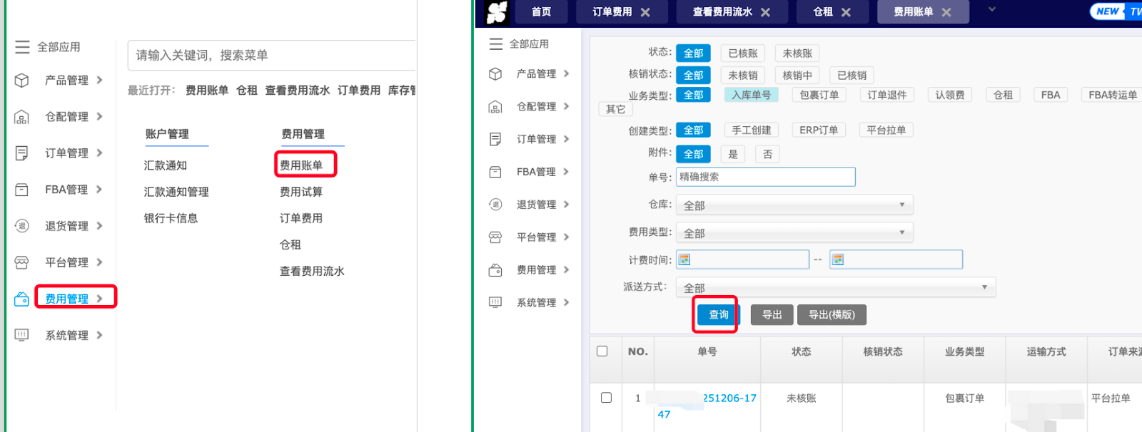Click the 产品管理 cube icon in right sidebar
Viewport: 1142px width, 432px height.
(495, 74)
